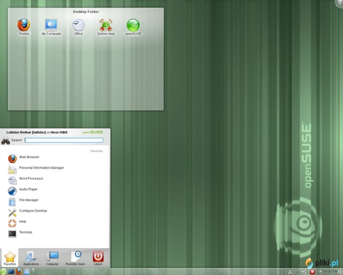Open Firefox icon in Desktop Folder
The height and width of the screenshot is (275, 343).
[x=24, y=27]
